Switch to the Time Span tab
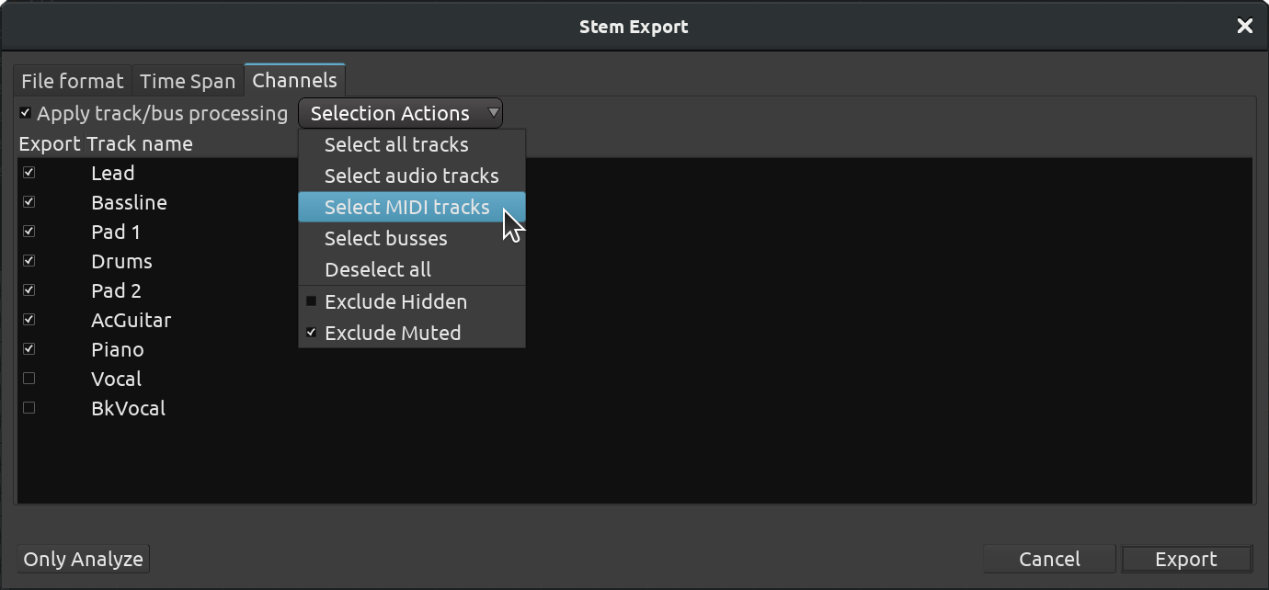Viewport: 1269px width, 590px height. (x=188, y=81)
